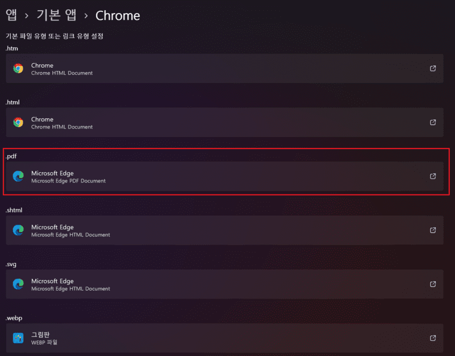This screenshot has width=455, height=356.
Task: Click the 그림판 icon for .webp files
Action: (18, 338)
